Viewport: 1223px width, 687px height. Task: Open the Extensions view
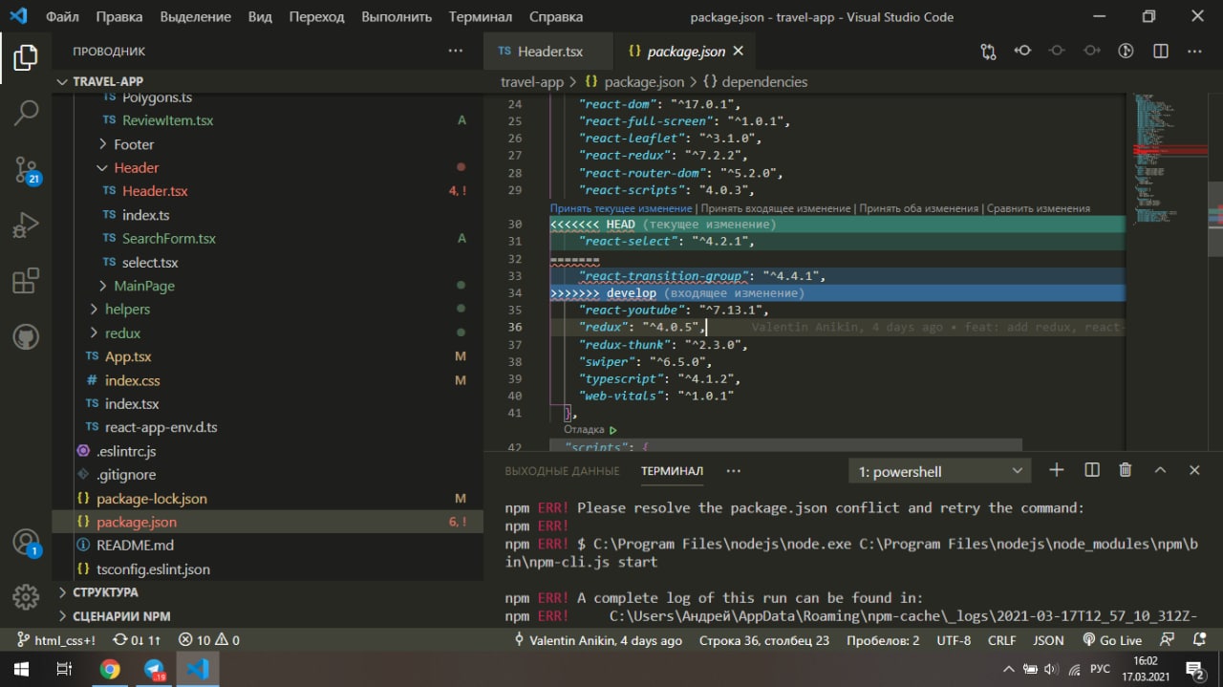coord(26,281)
